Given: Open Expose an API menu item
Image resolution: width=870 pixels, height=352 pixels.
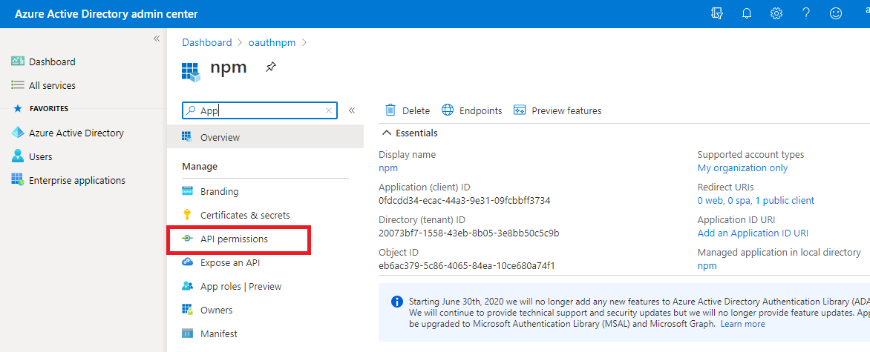Looking at the screenshot, I should [x=229, y=262].
